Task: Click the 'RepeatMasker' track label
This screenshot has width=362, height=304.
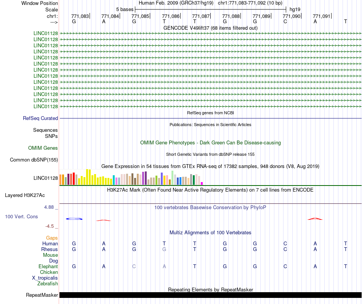Action: tap(42, 295)
